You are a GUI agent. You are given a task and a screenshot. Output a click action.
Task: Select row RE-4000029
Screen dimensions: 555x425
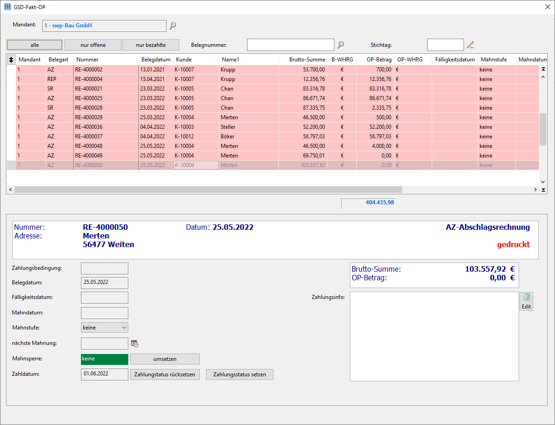[277, 117]
